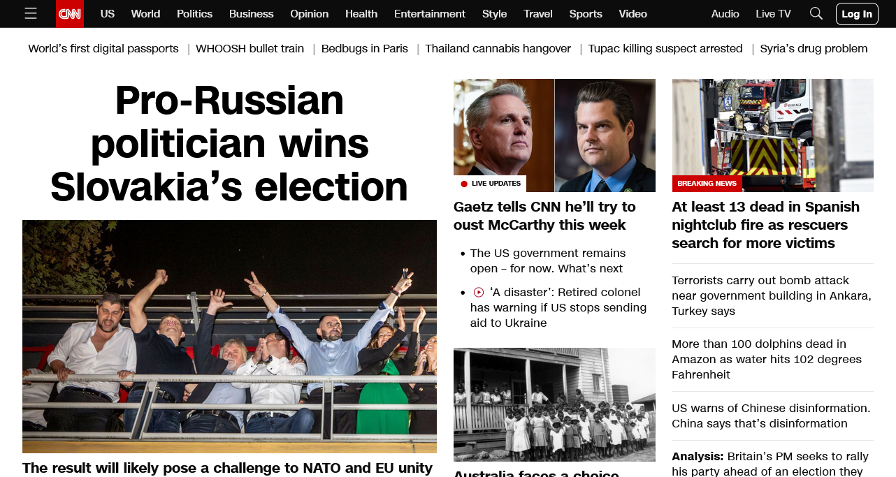Screen dimensions: 896x477
Task: Click the Slovakia election celebration photo
Action: coord(229,337)
